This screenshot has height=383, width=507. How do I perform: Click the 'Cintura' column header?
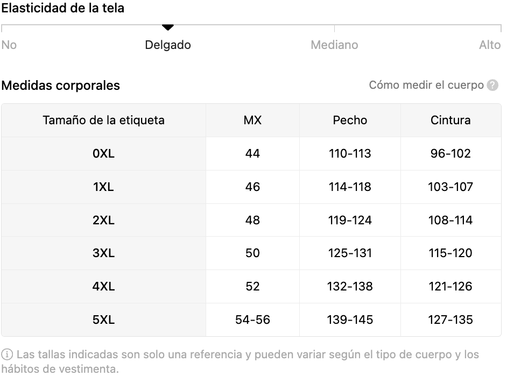[450, 120]
